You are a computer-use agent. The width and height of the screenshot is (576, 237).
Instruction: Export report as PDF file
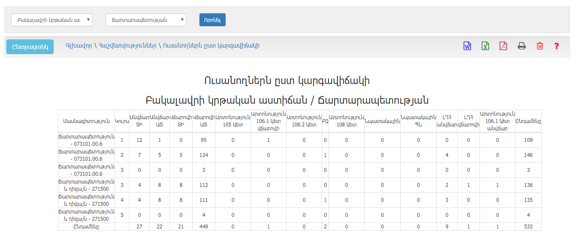pyautogui.click(x=503, y=46)
